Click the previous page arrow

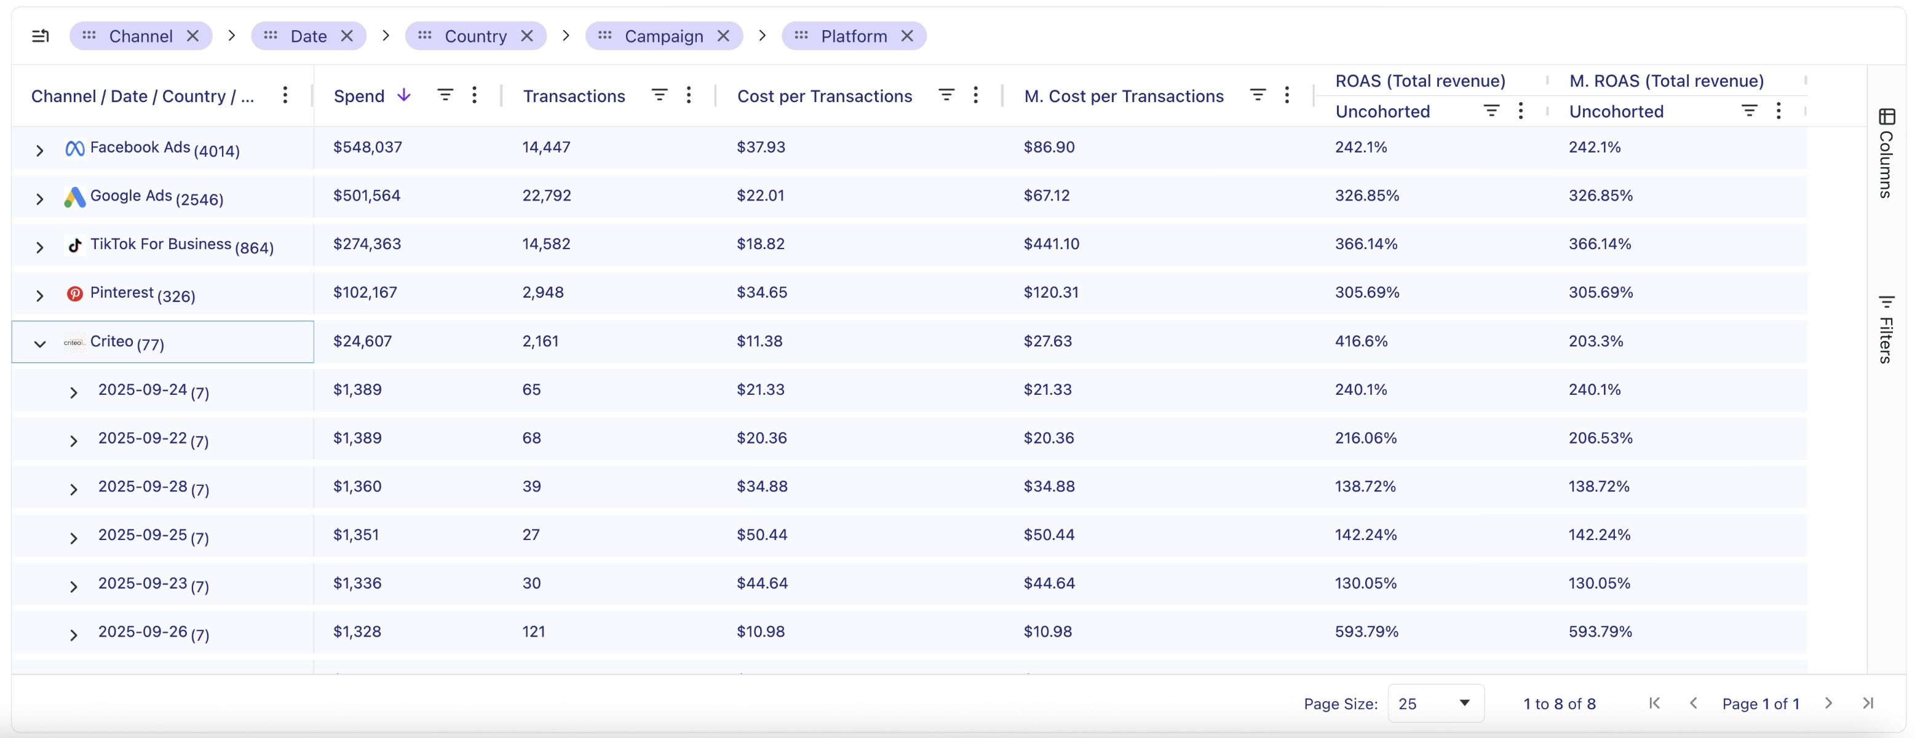click(x=1694, y=703)
